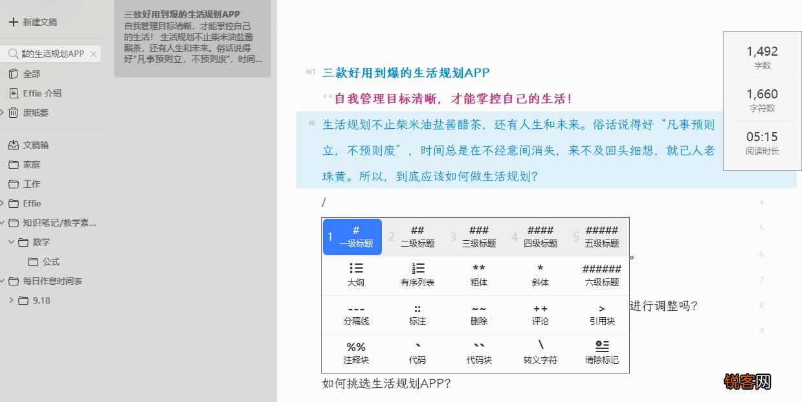This screenshot has height=402, width=802.
Task: Choose #### 四级标题 in the markup menu
Action: click(540, 237)
